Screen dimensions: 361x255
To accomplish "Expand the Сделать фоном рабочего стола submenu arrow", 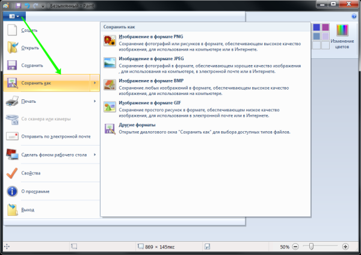I will pyautogui.click(x=95, y=155).
